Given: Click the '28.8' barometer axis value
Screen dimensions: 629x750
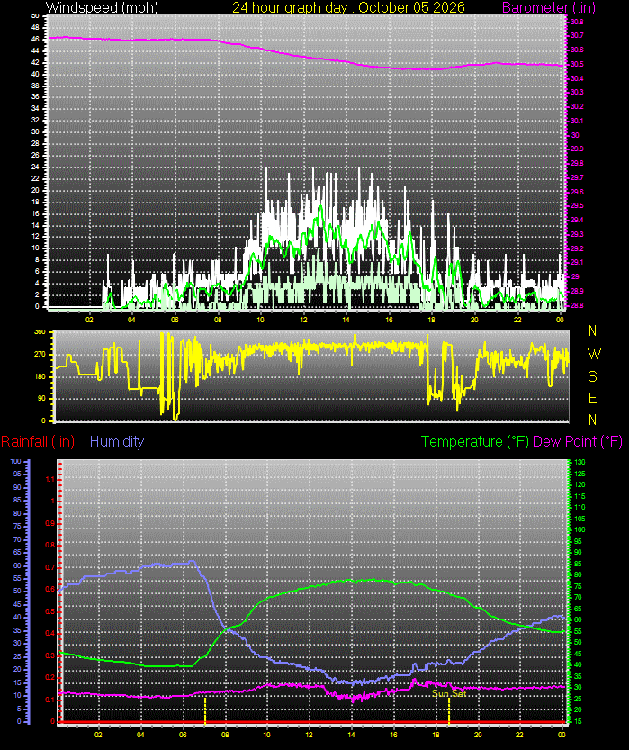Looking at the screenshot, I should tap(577, 304).
